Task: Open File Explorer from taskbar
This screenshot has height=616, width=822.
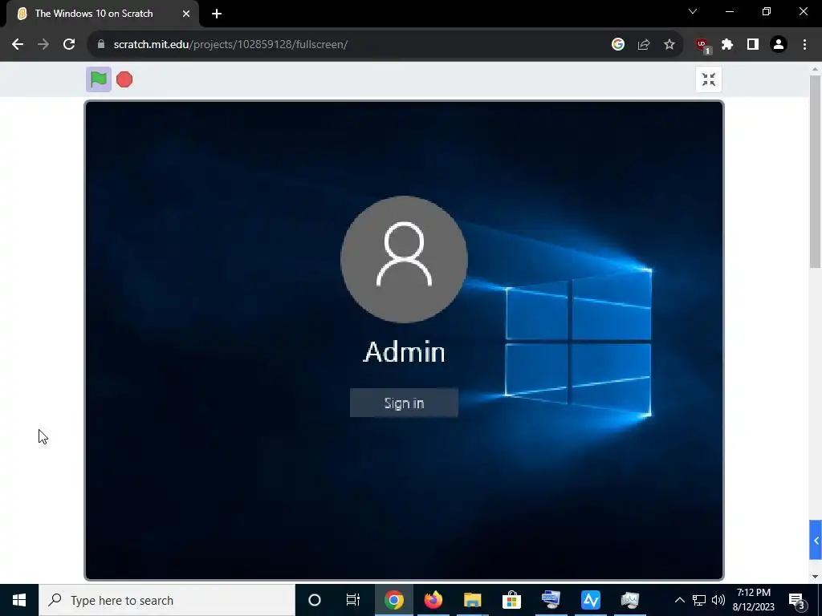Action: (x=472, y=600)
